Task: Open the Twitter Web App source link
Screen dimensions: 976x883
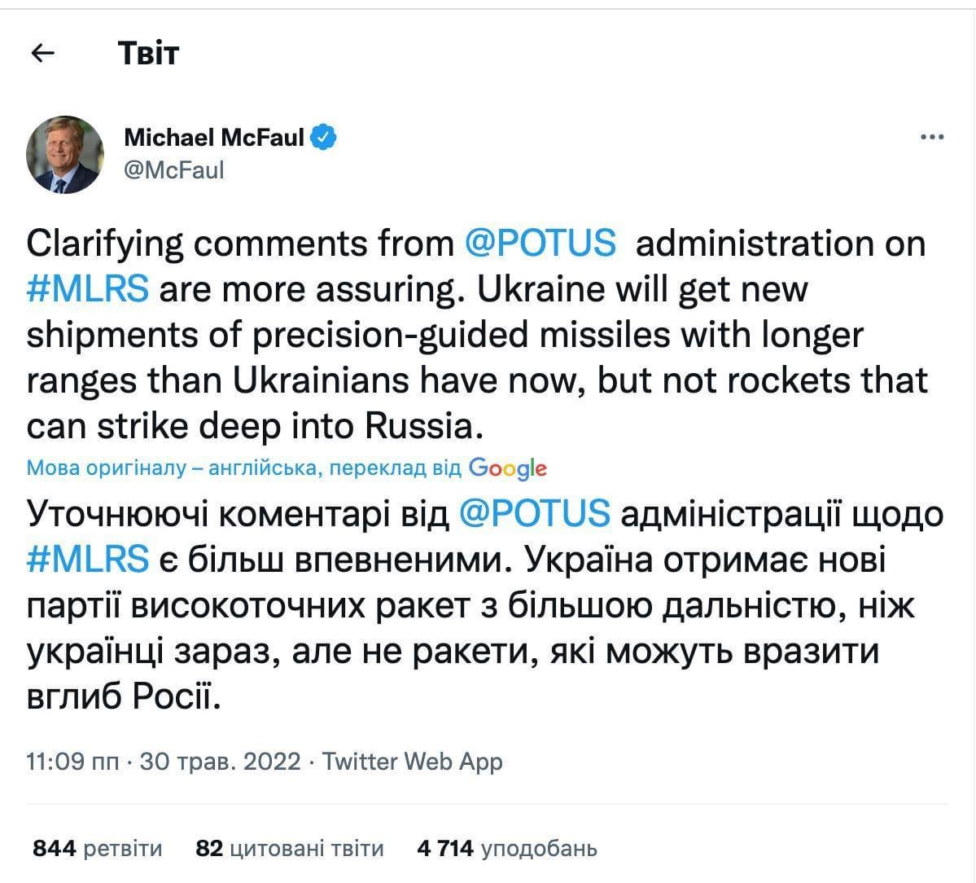Action: [413, 762]
